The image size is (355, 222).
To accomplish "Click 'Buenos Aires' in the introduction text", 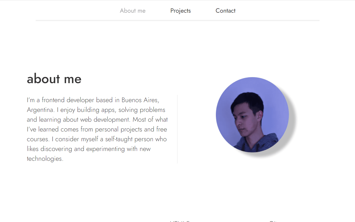I will click(140, 100).
